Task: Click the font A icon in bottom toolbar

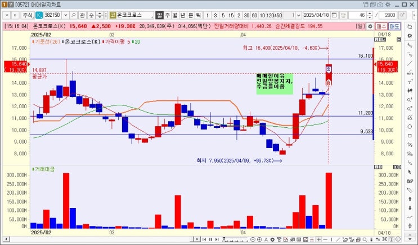Action: click(x=266, y=239)
